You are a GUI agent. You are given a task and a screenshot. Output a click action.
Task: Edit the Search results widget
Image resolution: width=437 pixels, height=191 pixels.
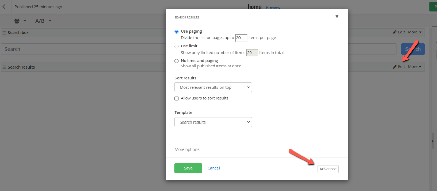click(399, 67)
